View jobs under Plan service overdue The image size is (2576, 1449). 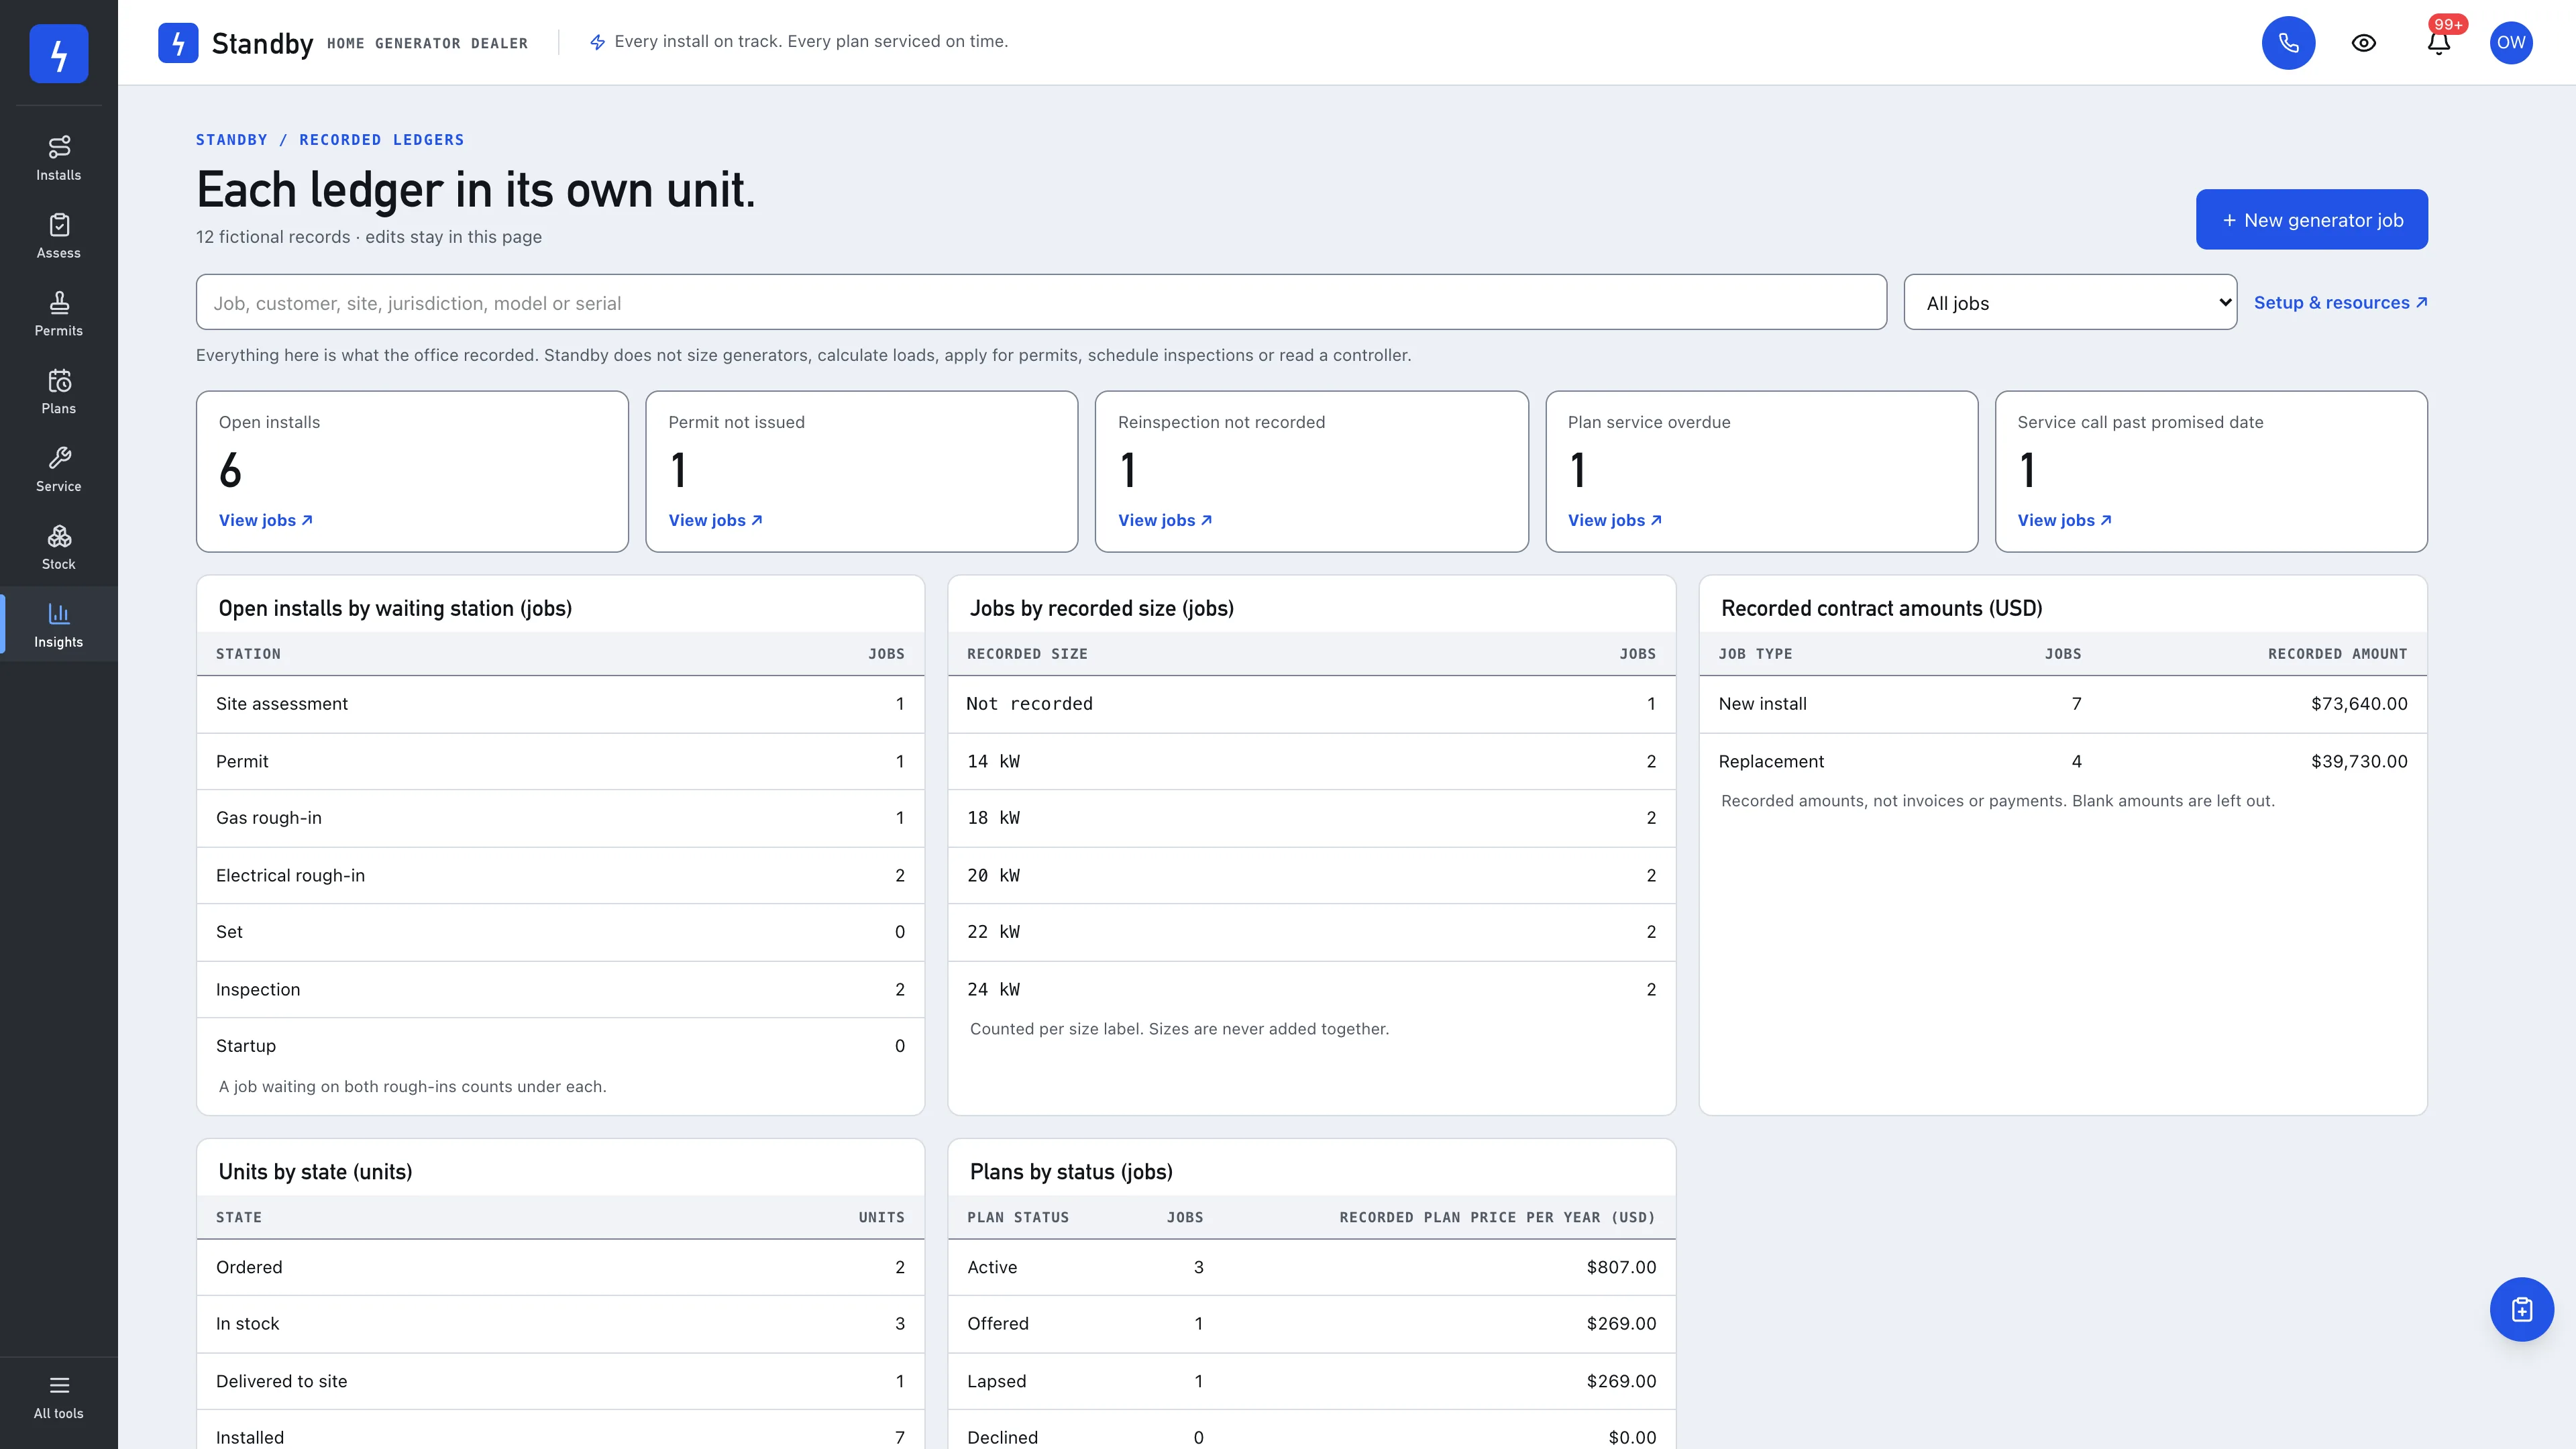pyautogui.click(x=1615, y=520)
